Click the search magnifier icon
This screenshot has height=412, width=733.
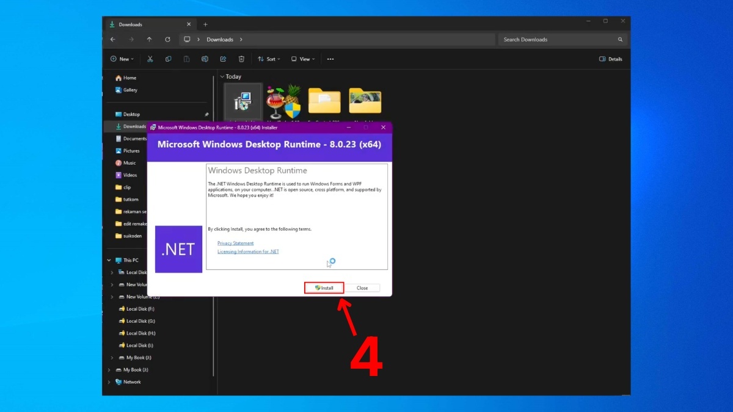click(620, 40)
